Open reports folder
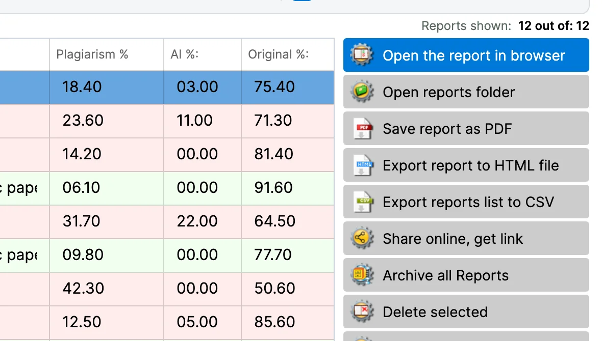This screenshot has width=602, height=341. pyautogui.click(x=466, y=92)
